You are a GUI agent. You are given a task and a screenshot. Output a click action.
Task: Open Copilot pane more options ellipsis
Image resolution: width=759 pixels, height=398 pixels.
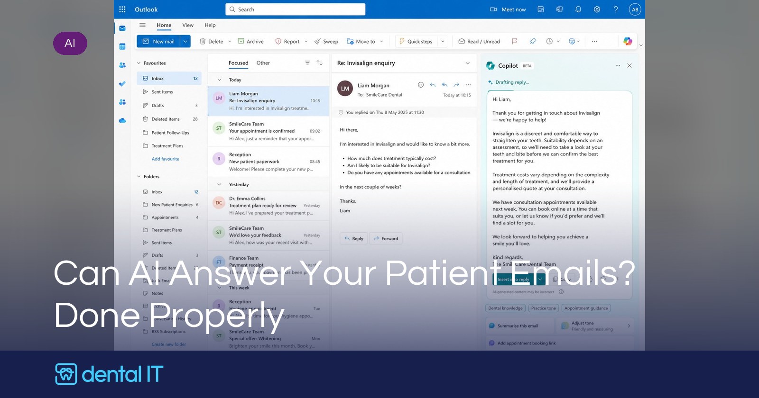(618, 66)
